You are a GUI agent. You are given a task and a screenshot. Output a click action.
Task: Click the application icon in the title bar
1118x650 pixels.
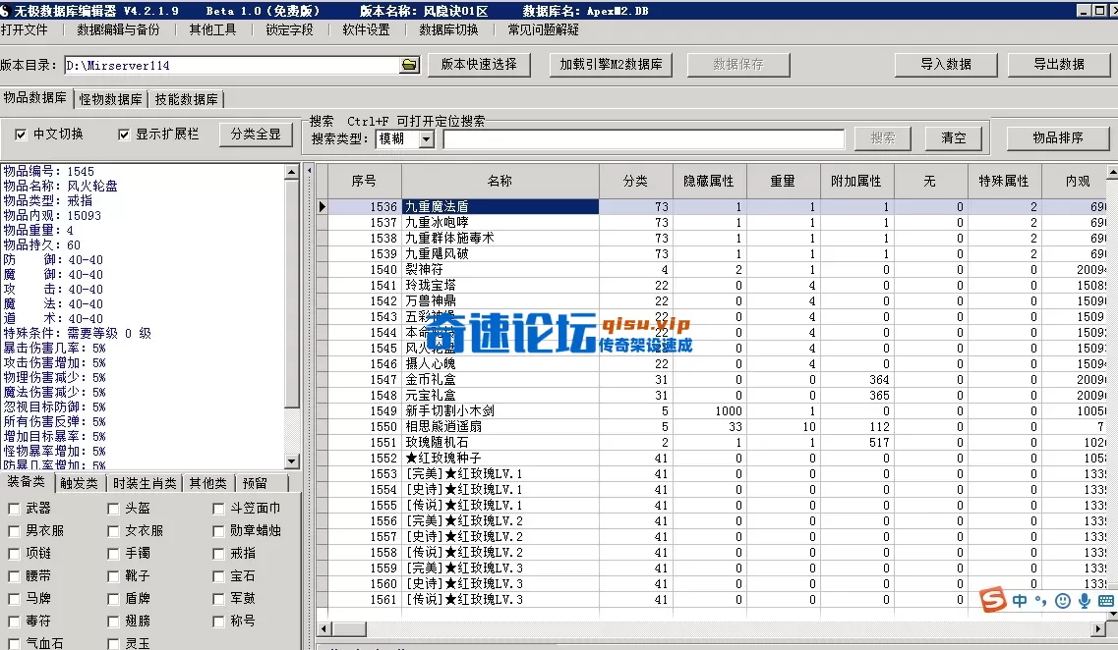tap(8, 9)
